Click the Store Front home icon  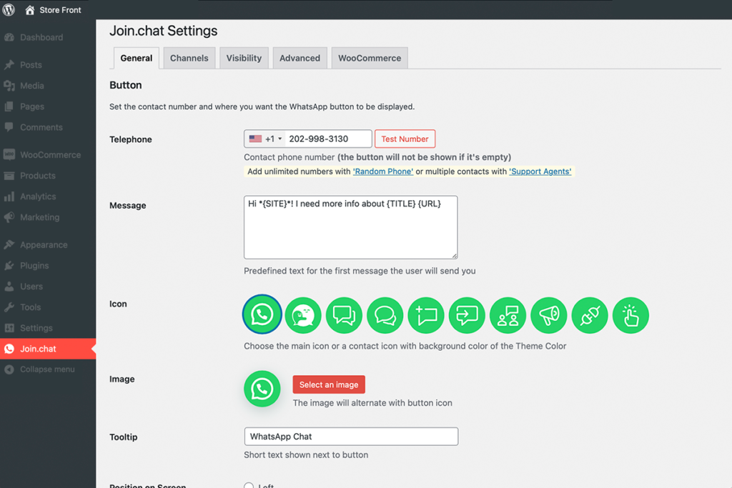[x=30, y=10]
